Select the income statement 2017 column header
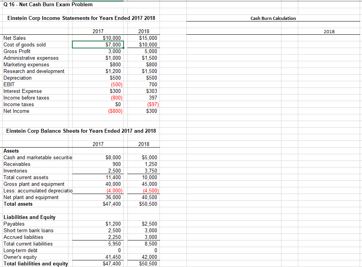Screen dimensions: 362x267 click(98, 31)
